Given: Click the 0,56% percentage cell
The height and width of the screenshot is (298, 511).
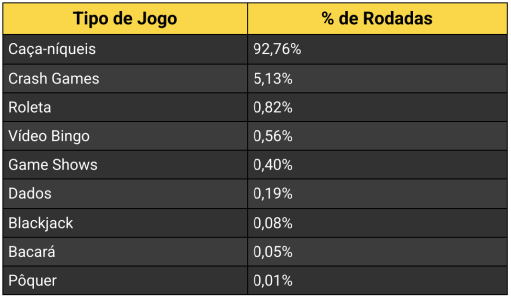Looking at the screenshot, I should 273,136.
